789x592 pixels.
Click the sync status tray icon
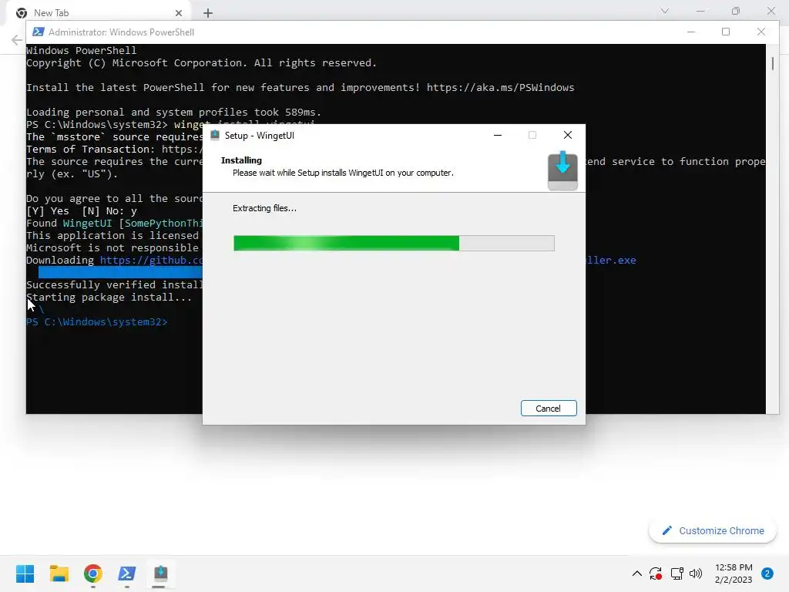(656, 573)
